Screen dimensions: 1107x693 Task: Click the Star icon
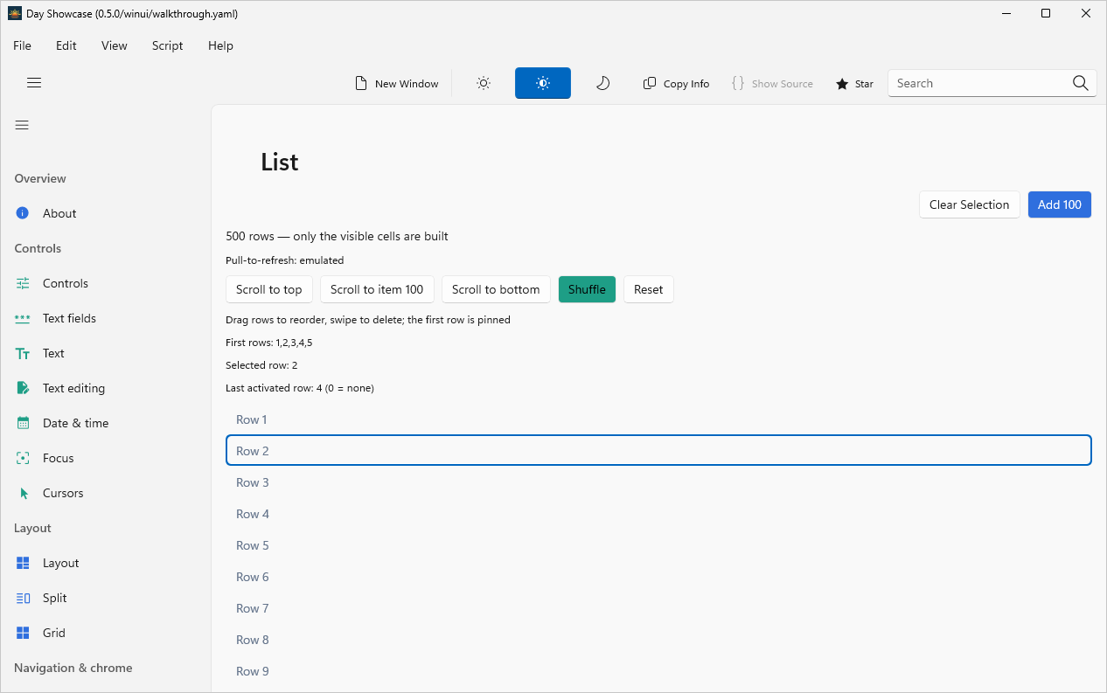pyautogui.click(x=842, y=84)
